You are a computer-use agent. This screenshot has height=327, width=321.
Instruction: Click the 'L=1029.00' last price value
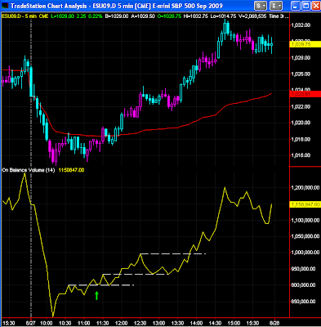(x=62, y=16)
